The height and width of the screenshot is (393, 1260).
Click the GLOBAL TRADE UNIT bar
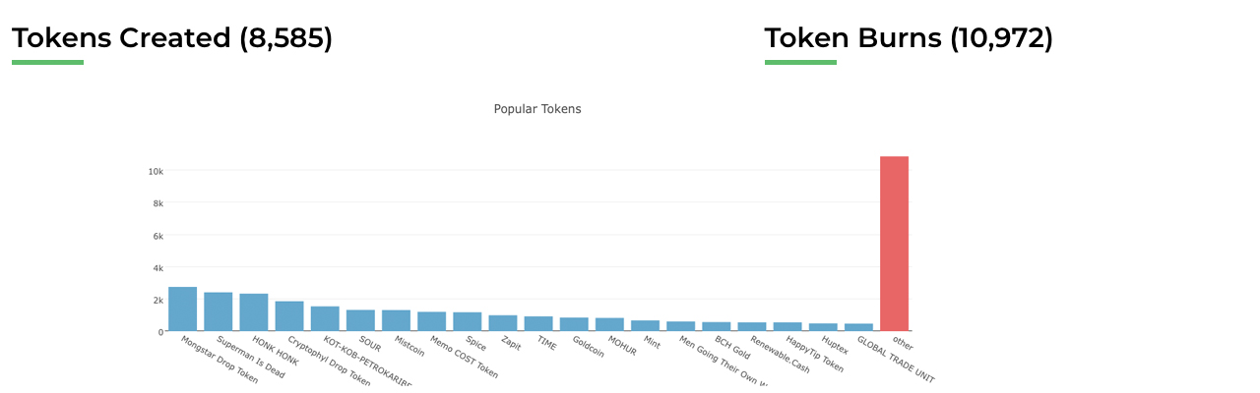click(x=858, y=327)
